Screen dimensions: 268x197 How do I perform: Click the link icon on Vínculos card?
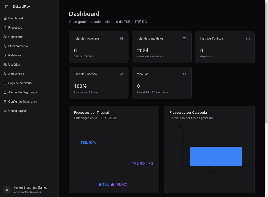coord(184,74)
